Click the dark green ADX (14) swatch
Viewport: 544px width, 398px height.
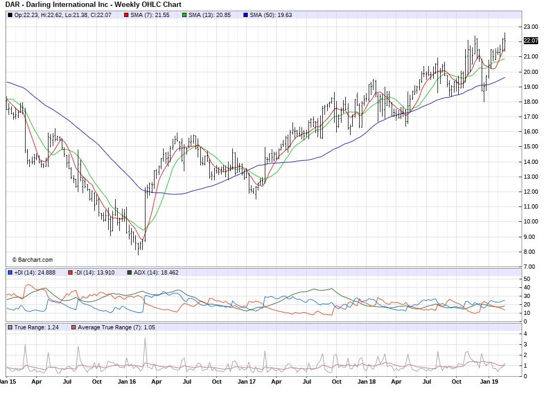pos(129,272)
